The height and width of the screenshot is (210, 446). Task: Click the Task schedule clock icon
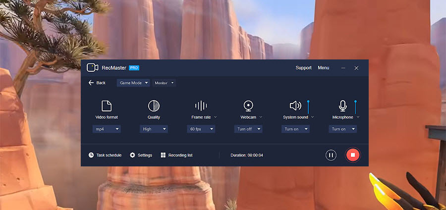91,155
